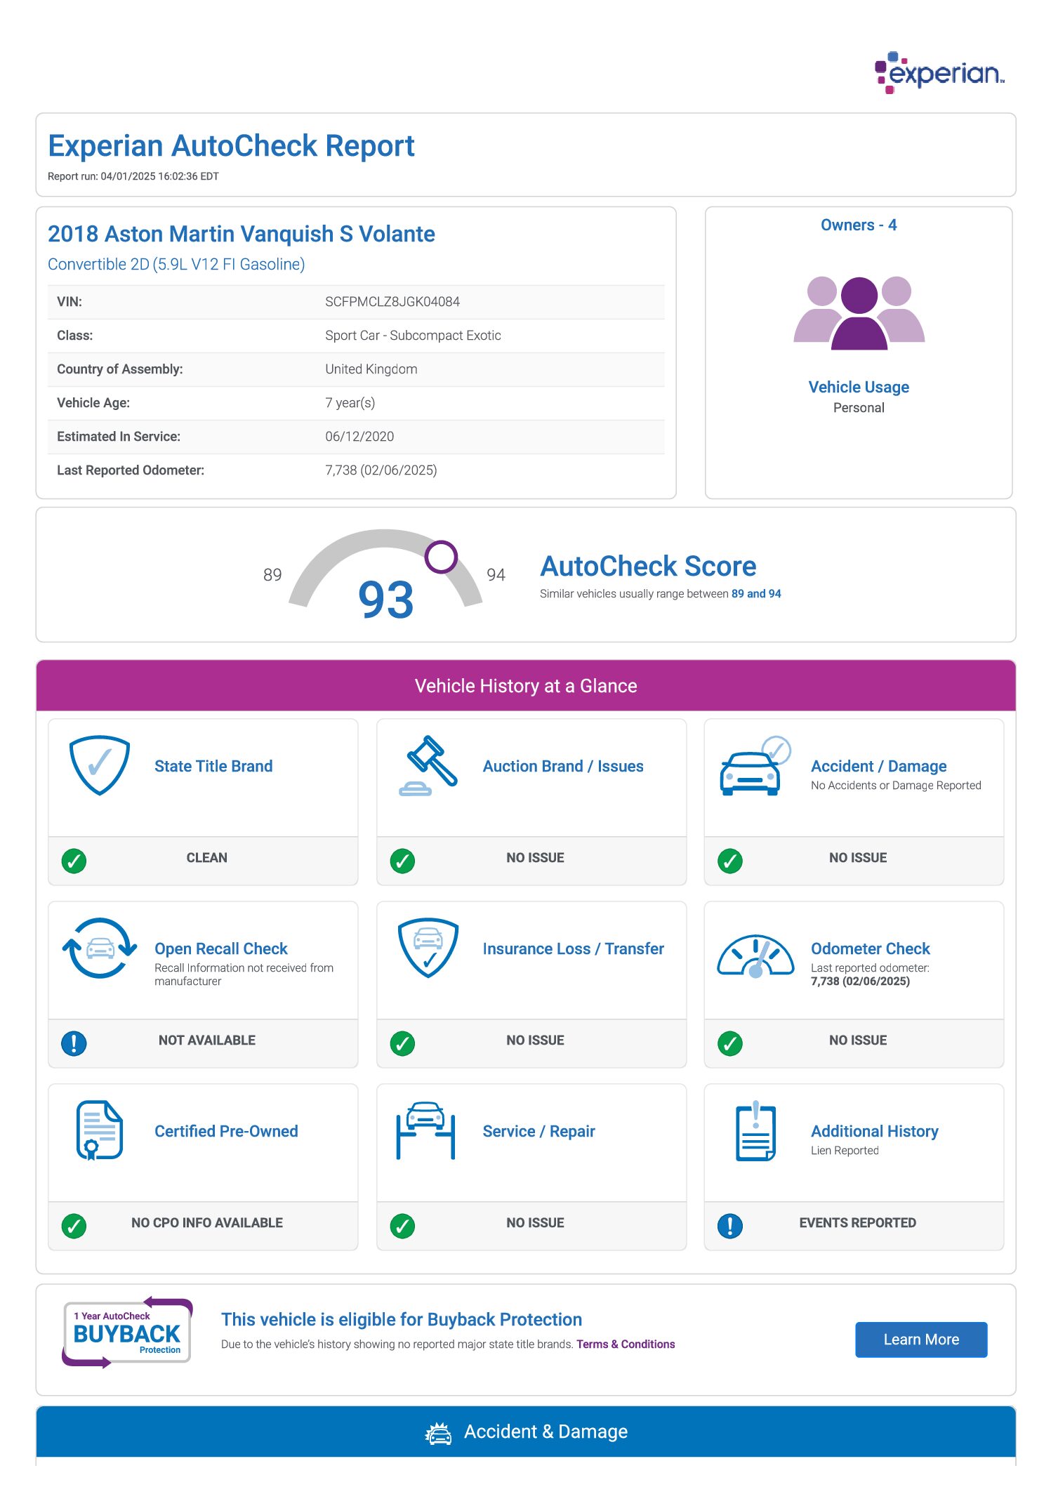Click the Learn More button
Viewport: 1051px width, 1487px height.
pos(921,1340)
